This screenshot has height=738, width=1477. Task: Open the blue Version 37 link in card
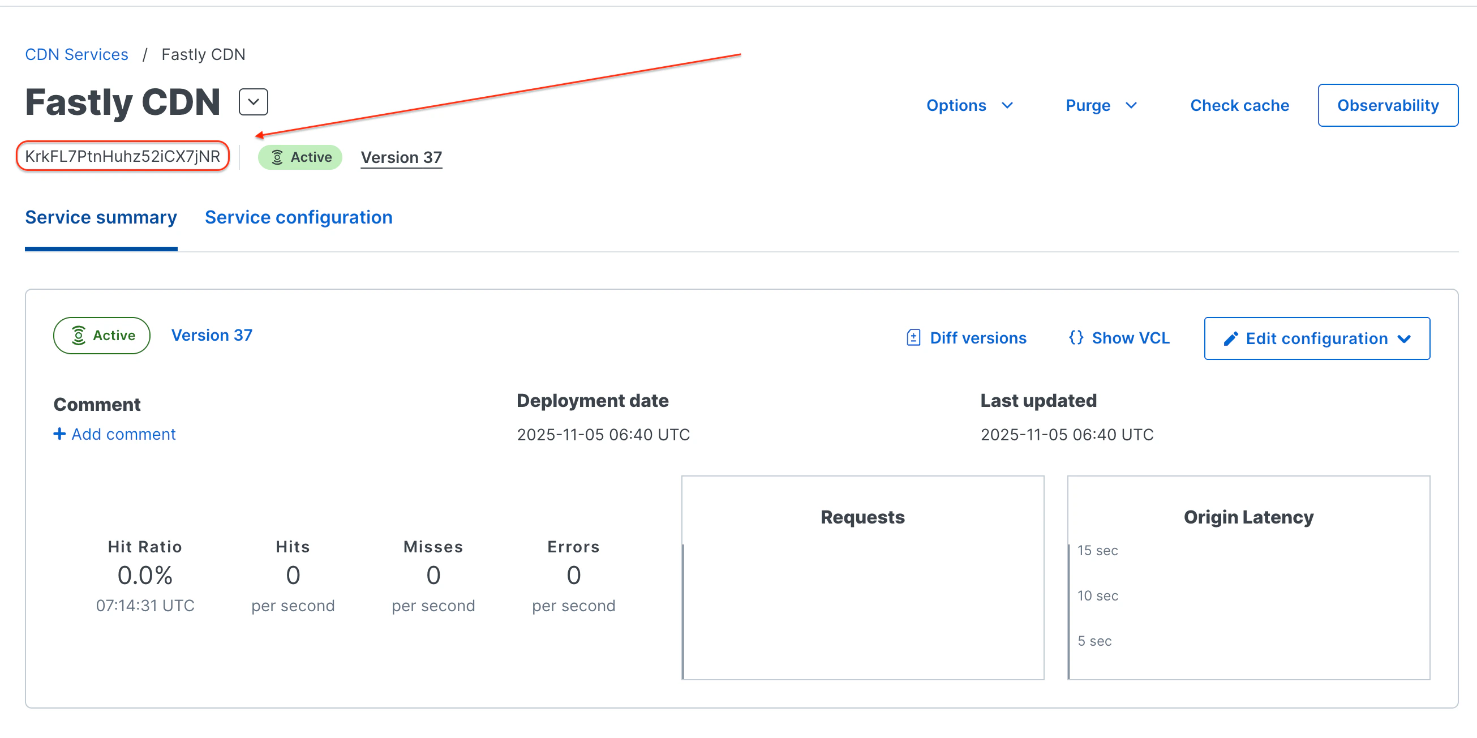pos(212,335)
